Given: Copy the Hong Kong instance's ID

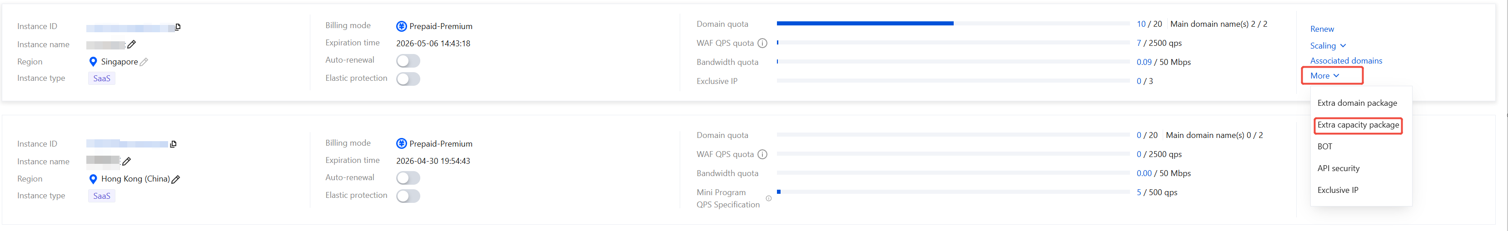Looking at the screenshot, I should coord(173,144).
